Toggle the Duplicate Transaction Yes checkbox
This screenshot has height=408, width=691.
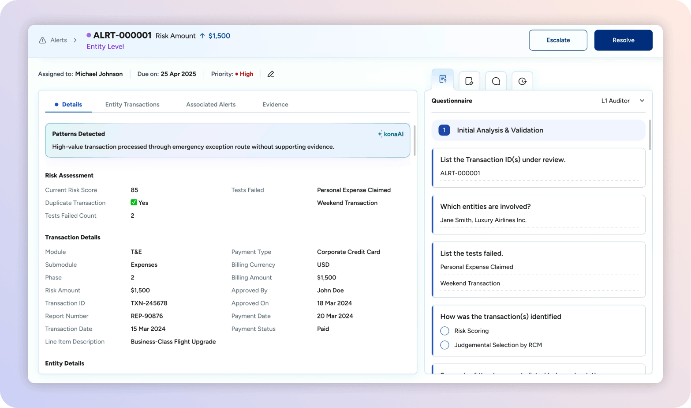[x=134, y=203]
